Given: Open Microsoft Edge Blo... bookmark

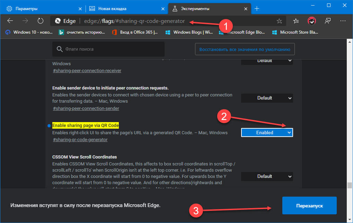Looking at the screenshot, I should (x=242, y=32).
